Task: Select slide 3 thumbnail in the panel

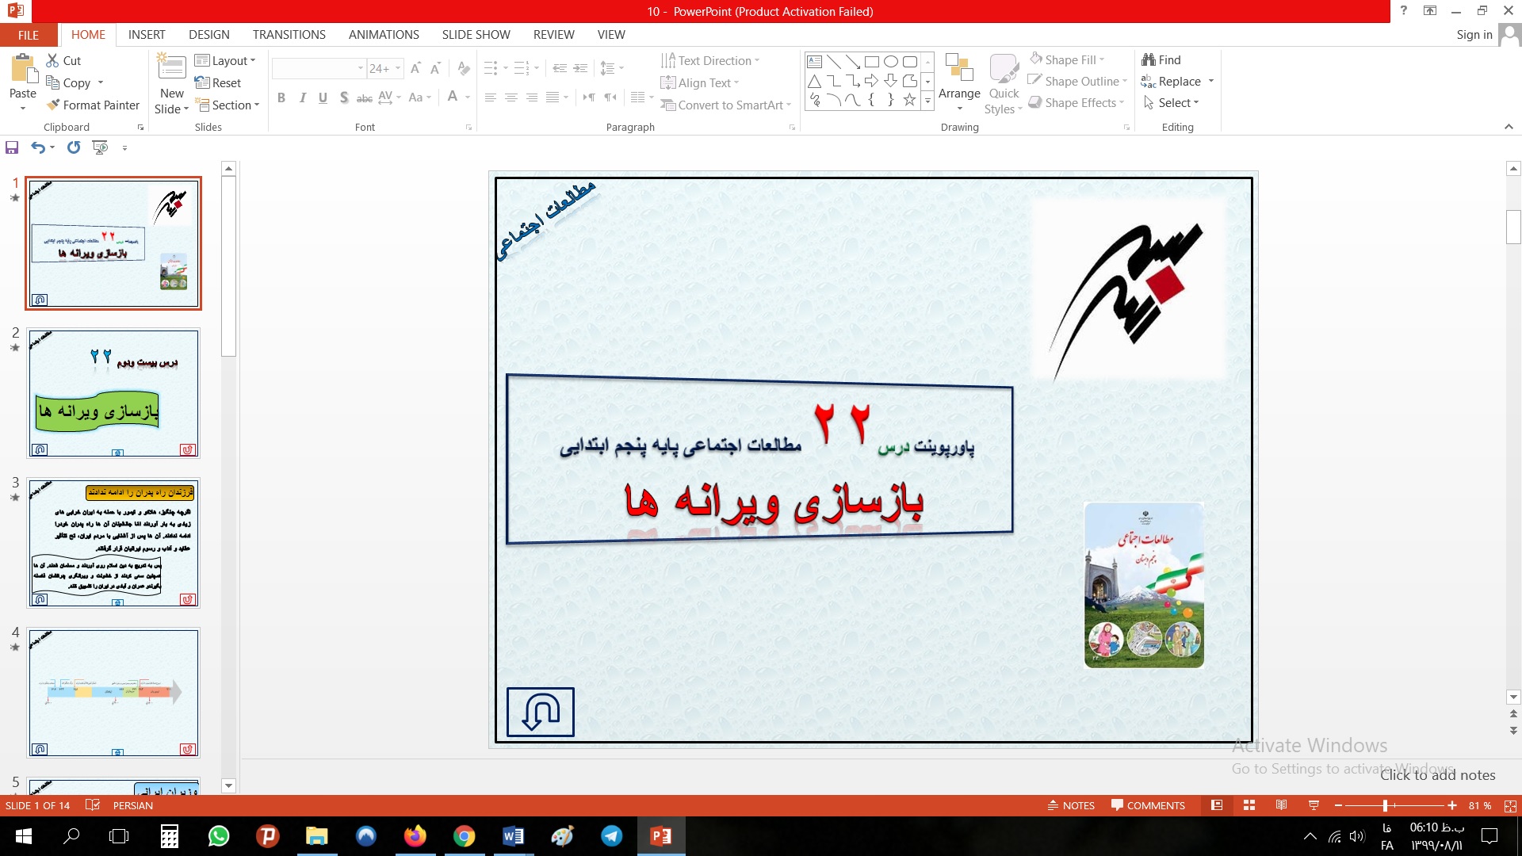Action: coord(113,543)
